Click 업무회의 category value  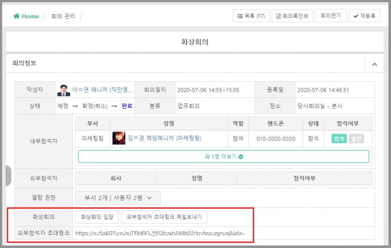coord(189,106)
